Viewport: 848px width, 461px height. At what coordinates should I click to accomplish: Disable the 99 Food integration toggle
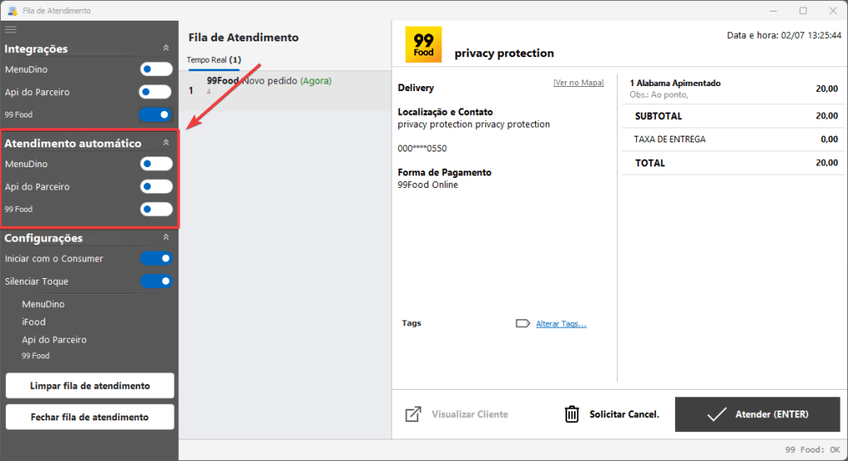[156, 114]
